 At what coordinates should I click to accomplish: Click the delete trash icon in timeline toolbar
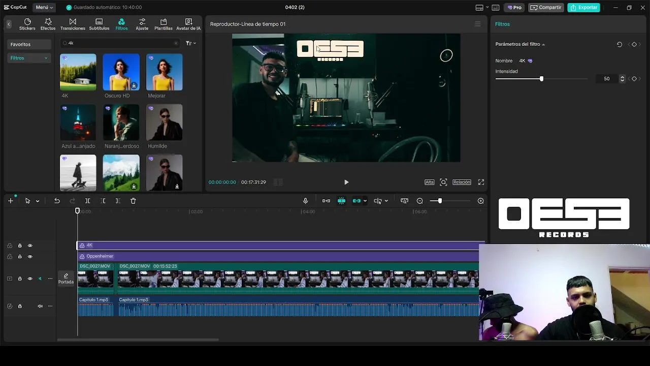[x=133, y=201]
